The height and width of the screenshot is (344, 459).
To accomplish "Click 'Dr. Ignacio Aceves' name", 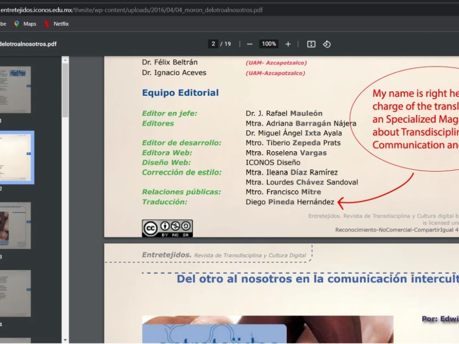I will (174, 72).
